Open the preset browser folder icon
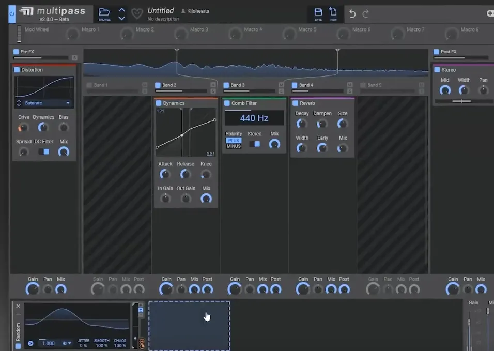Image resolution: width=494 pixels, height=351 pixels. tap(104, 14)
